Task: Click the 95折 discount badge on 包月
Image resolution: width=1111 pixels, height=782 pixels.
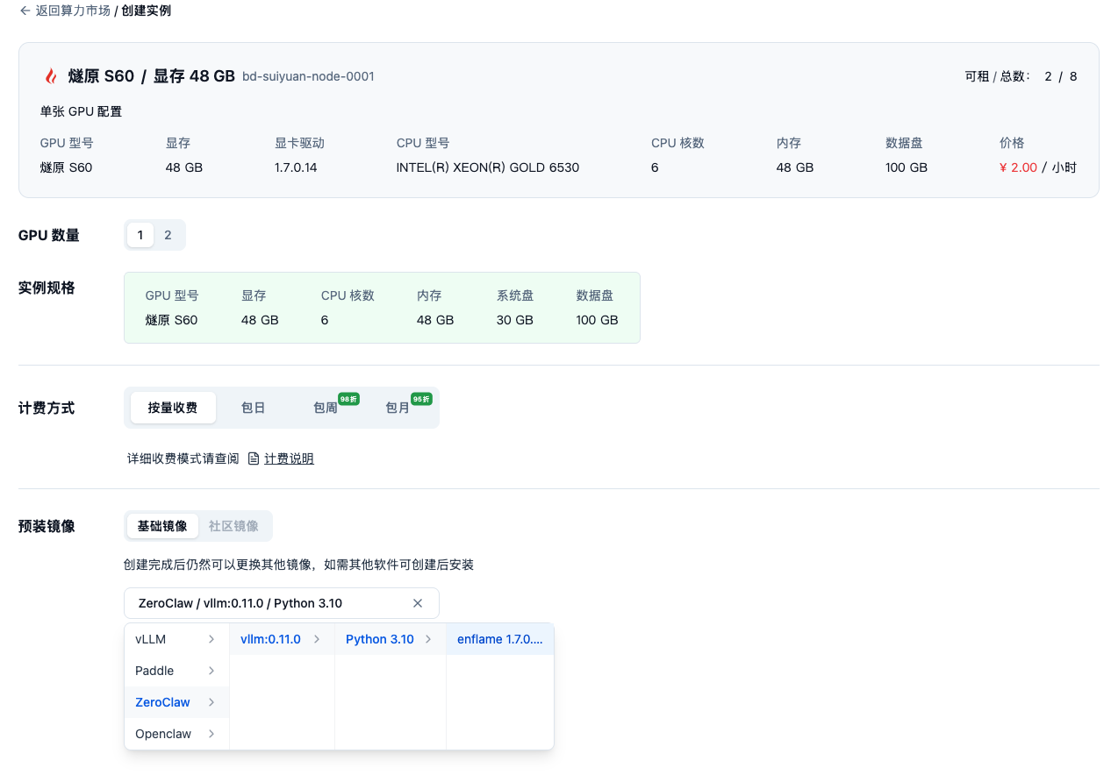Action: click(x=421, y=399)
